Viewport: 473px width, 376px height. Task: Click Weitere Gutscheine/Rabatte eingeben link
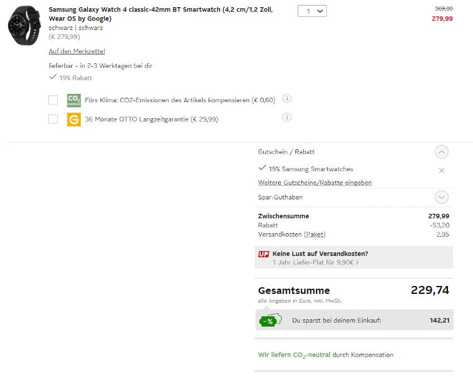315,183
